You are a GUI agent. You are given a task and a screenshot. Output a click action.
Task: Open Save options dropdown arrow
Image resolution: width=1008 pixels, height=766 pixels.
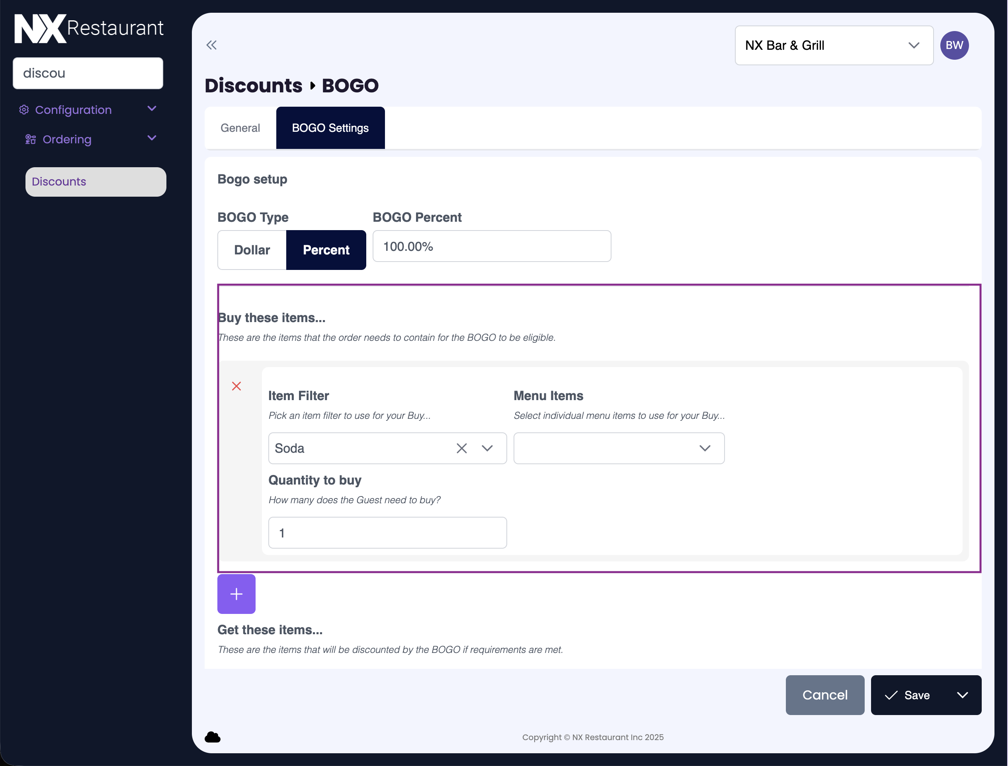[962, 695]
